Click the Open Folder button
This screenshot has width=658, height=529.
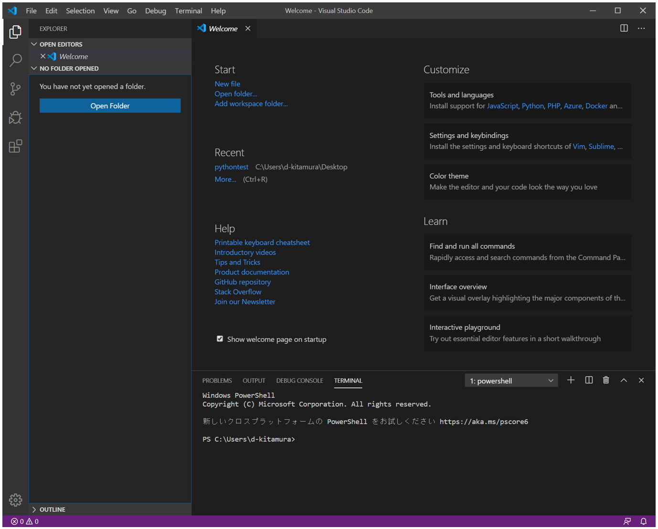click(x=110, y=106)
